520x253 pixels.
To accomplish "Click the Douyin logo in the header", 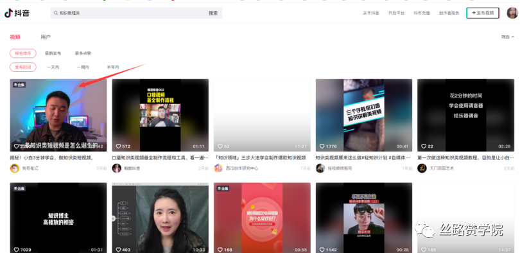I will click(17, 13).
